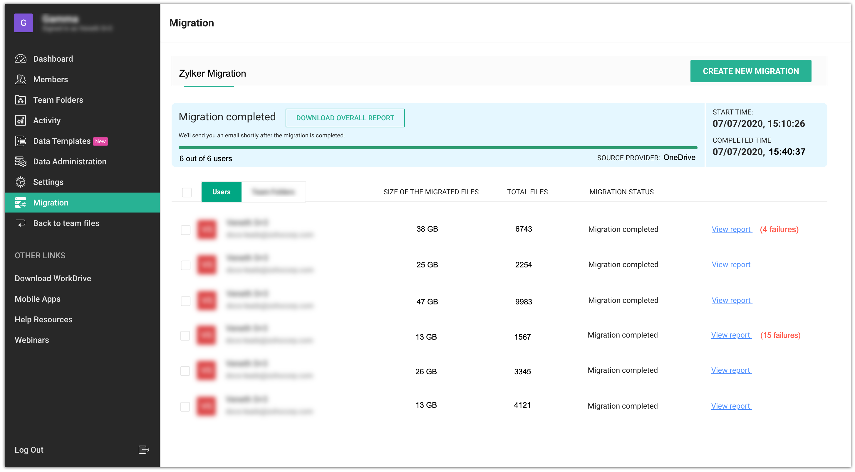Click the Data Templates icon
The image size is (855, 472).
(x=21, y=141)
